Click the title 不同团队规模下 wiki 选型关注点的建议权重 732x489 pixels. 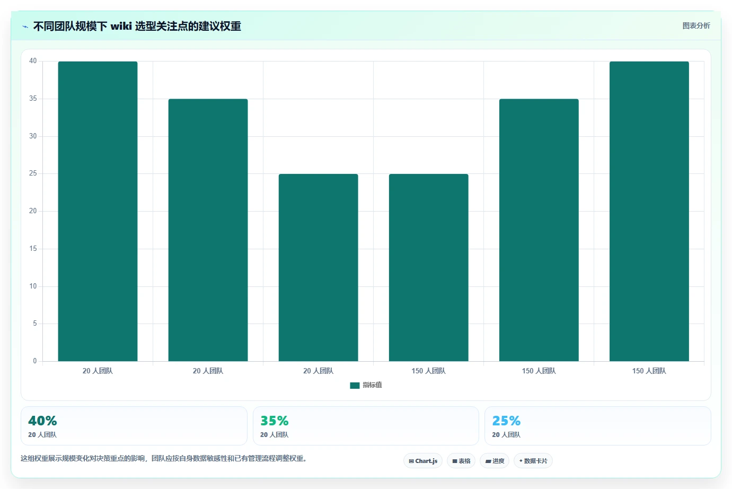point(137,26)
